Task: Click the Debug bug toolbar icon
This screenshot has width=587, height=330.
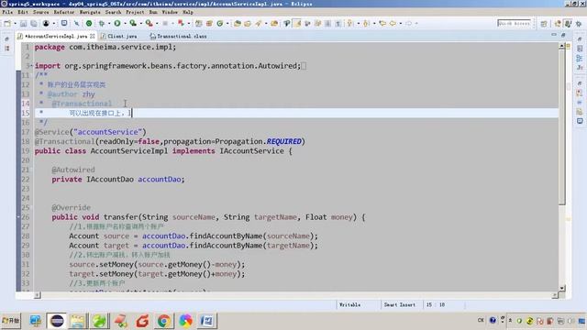Action: (102, 23)
